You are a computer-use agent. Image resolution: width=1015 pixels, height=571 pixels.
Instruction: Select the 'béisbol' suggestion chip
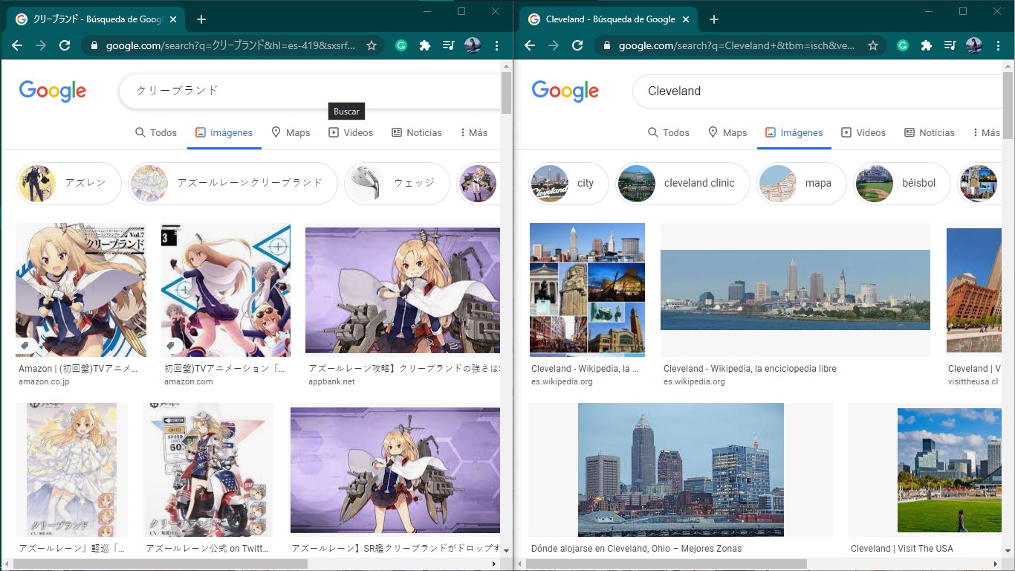903,183
